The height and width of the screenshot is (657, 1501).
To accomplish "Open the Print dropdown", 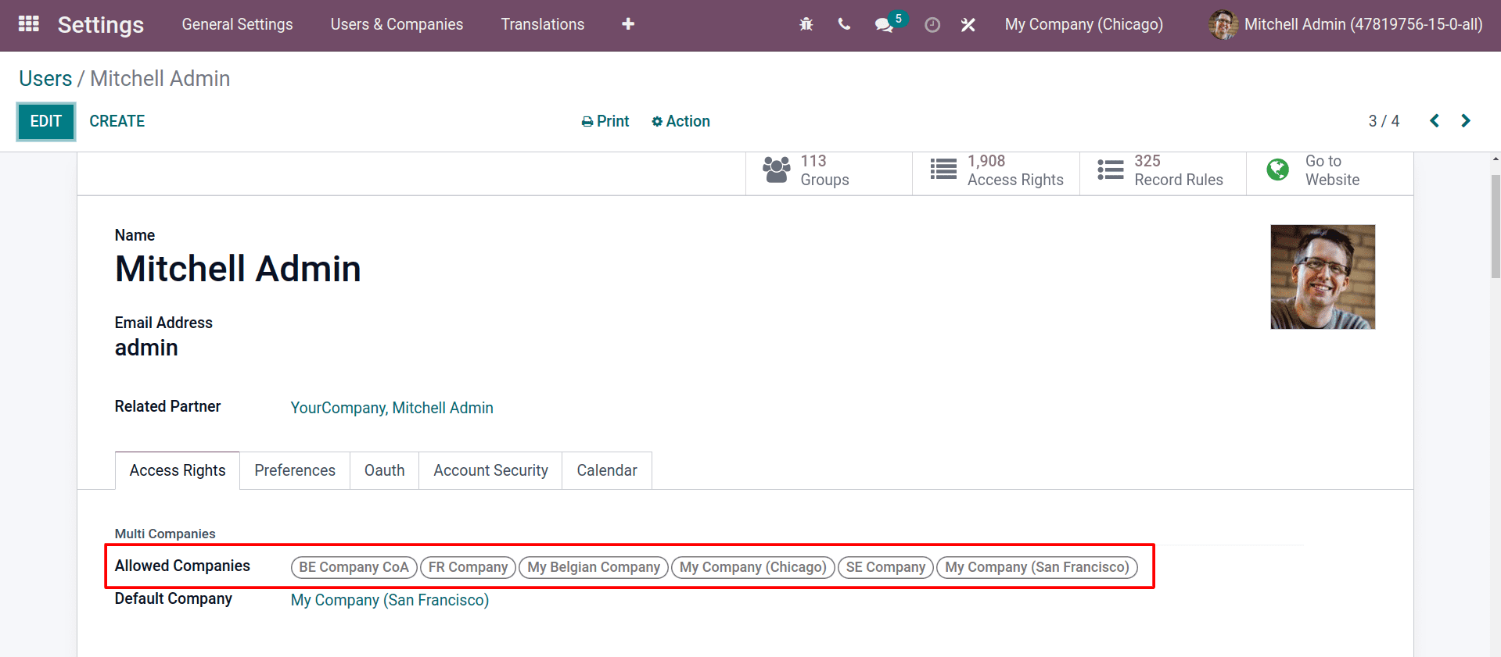I will pyautogui.click(x=605, y=121).
